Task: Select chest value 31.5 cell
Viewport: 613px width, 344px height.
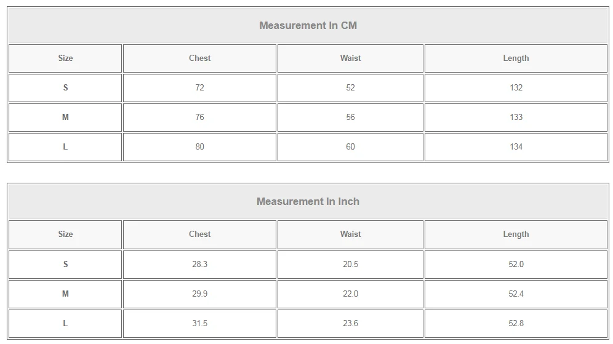Action: point(199,323)
